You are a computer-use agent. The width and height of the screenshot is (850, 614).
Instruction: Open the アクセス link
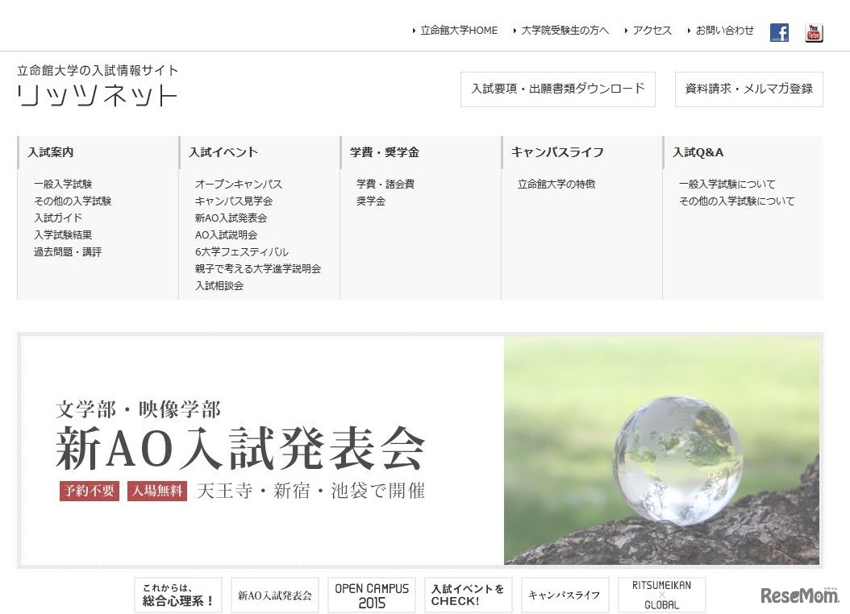coord(652,31)
